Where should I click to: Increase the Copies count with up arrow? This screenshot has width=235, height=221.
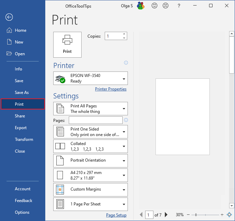point(124,34)
